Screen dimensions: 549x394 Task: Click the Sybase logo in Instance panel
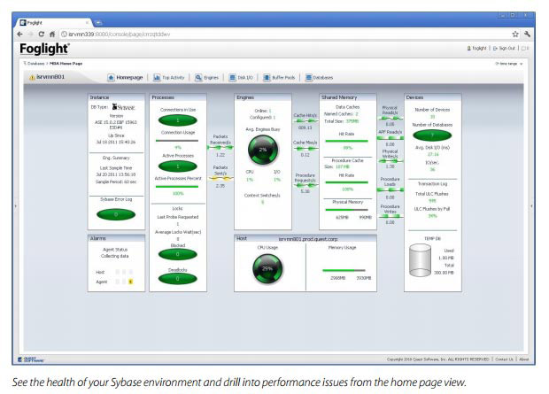coord(123,107)
